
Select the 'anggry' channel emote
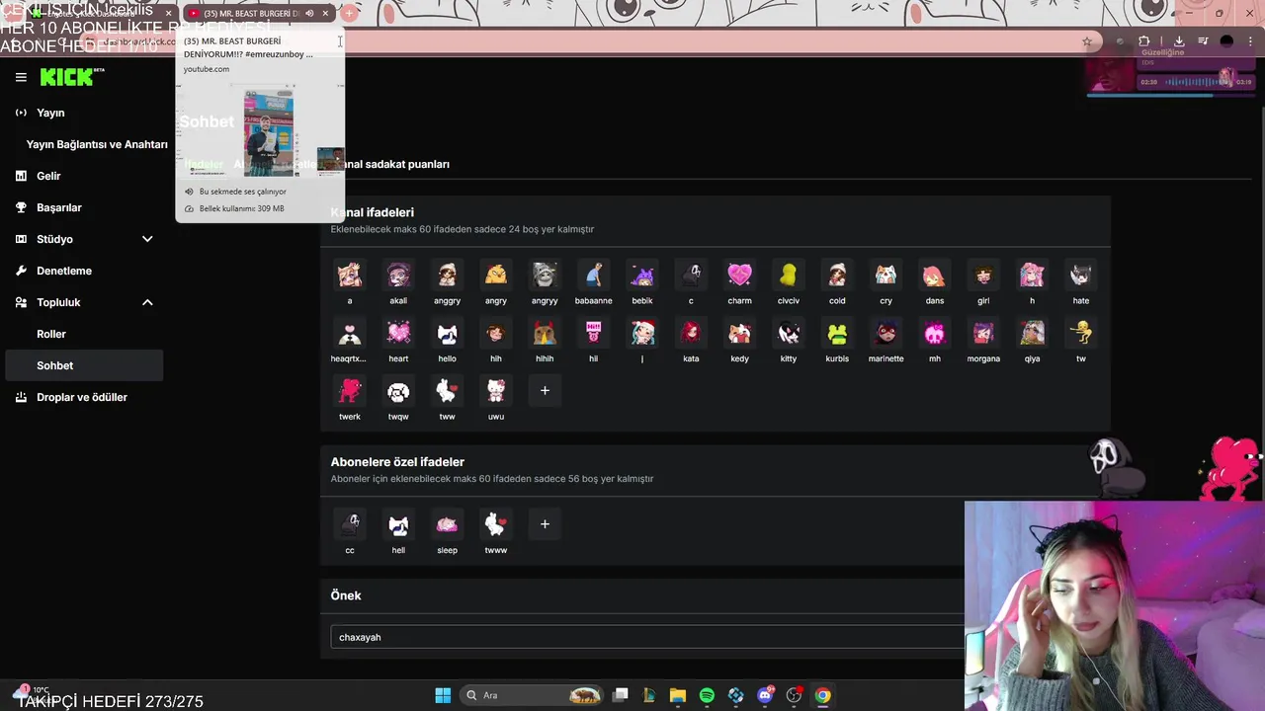click(x=447, y=275)
